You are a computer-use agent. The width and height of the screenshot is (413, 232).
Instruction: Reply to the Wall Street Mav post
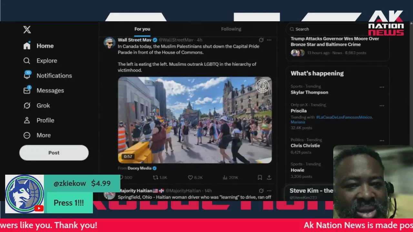126,178
